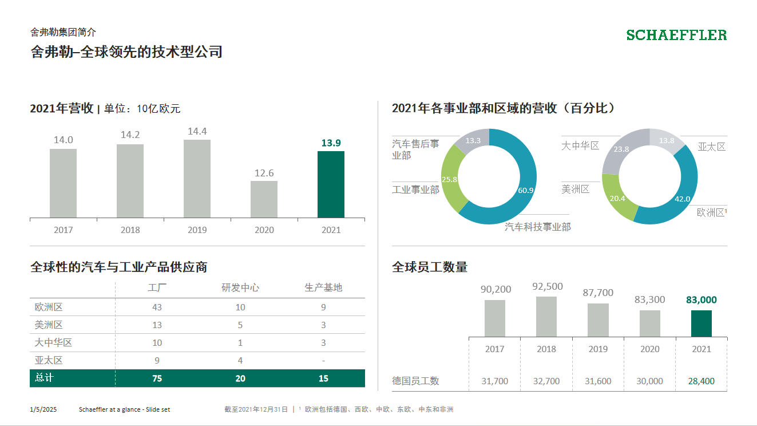Viewport: 757px width, 426px height.
Task: Click the 美洲区 工厂 cell showing 13
Action: point(157,325)
